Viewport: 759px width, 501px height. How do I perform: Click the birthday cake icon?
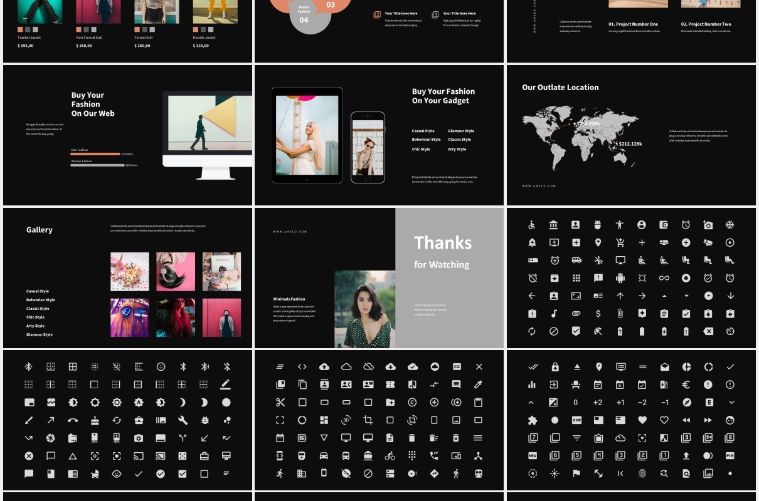tap(95, 420)
